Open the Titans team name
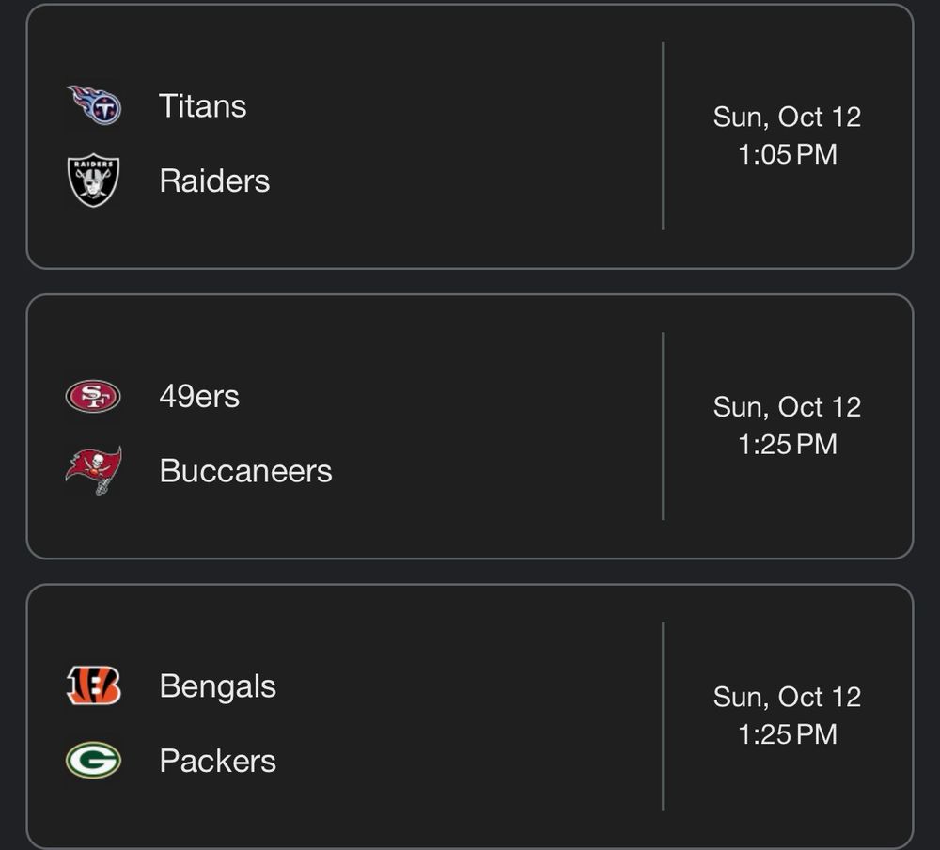Screen dimensions: 940x850 coord(203,105)
